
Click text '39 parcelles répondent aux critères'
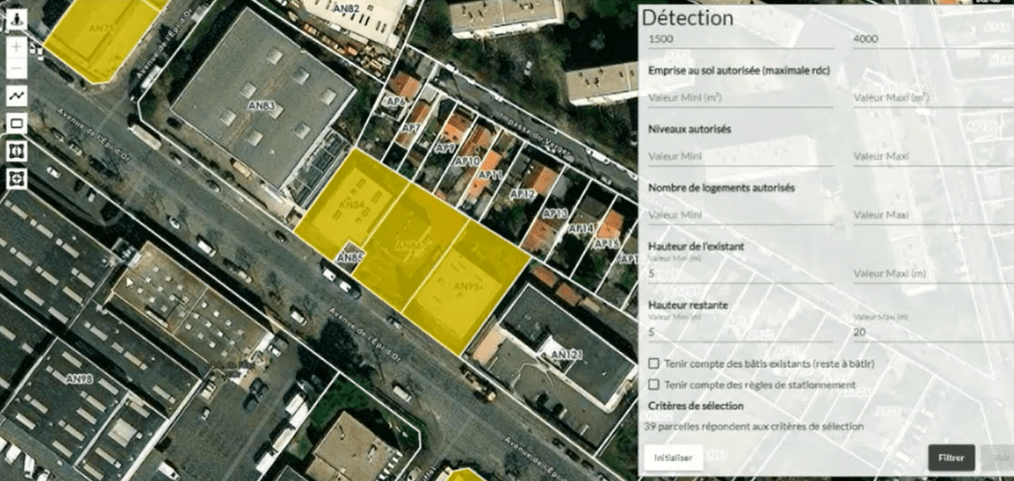pyautogui.click(x=754, y=427)
